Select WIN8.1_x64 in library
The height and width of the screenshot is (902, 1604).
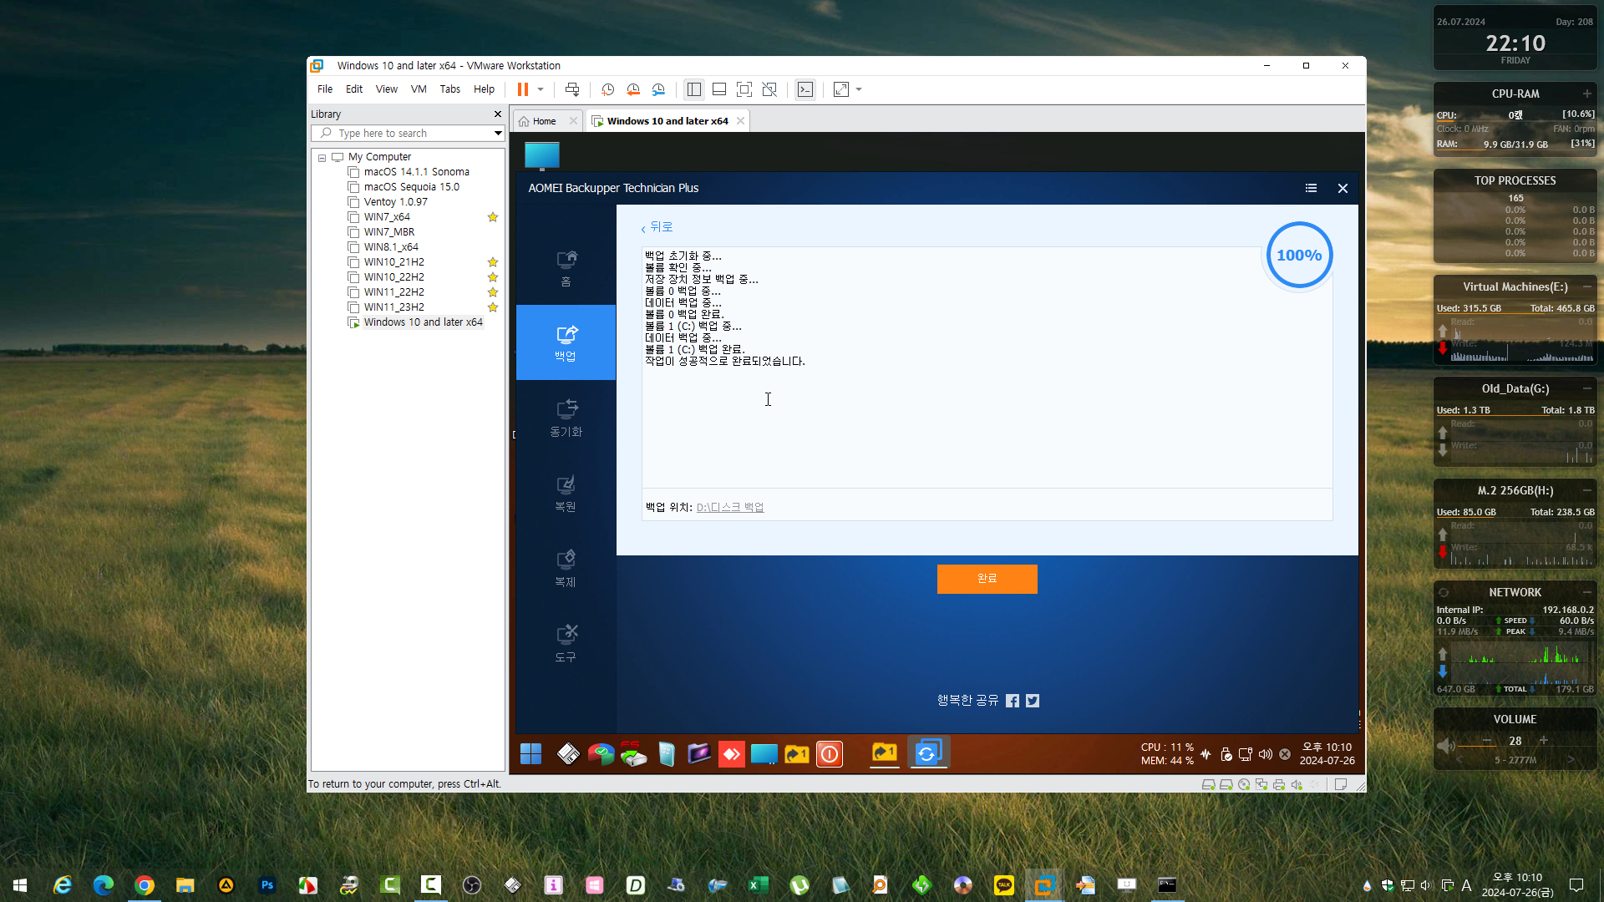tap(391, 247)
